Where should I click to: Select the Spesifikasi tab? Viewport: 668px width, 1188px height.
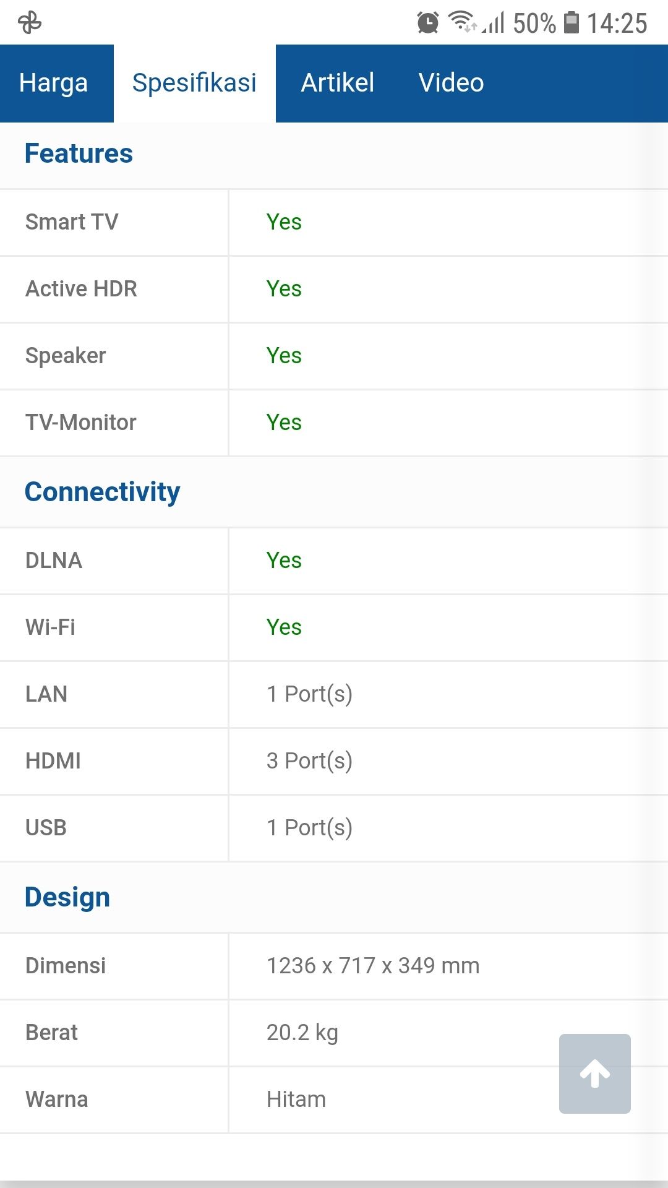[194, 83]
